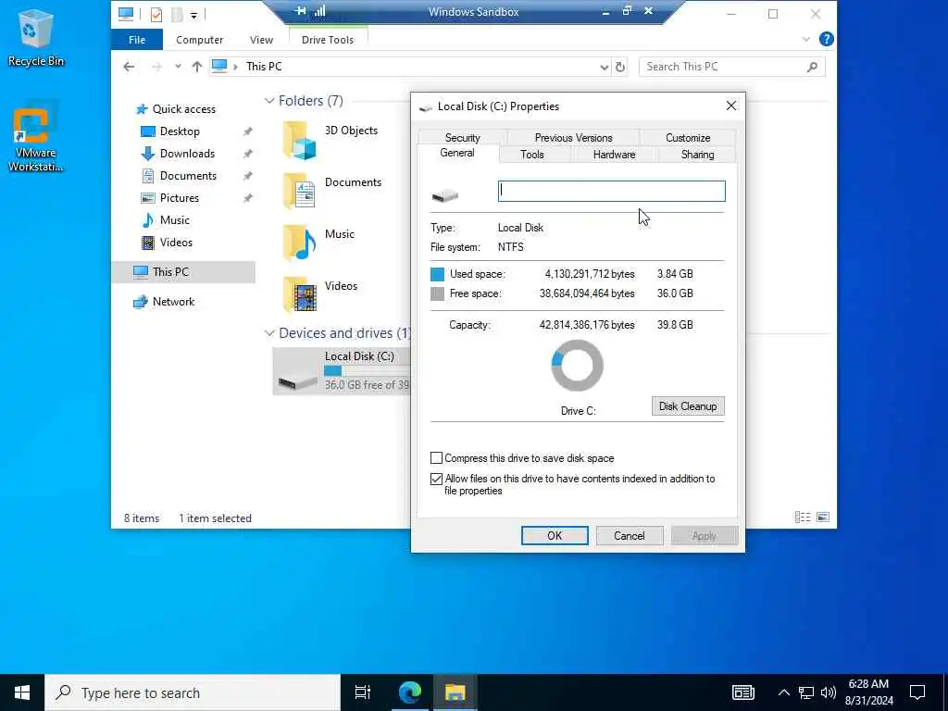Refresh the This PC view
This screenshot has width=948, height=711.
(x=620, y=67)
